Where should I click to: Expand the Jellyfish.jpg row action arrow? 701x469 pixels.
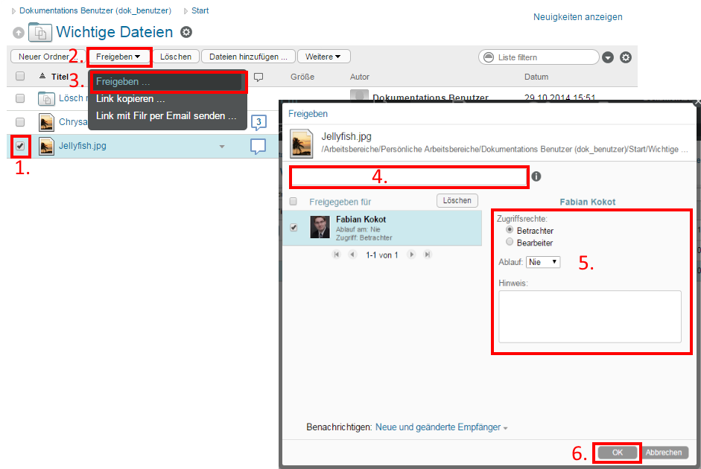[x=222, y=147]
